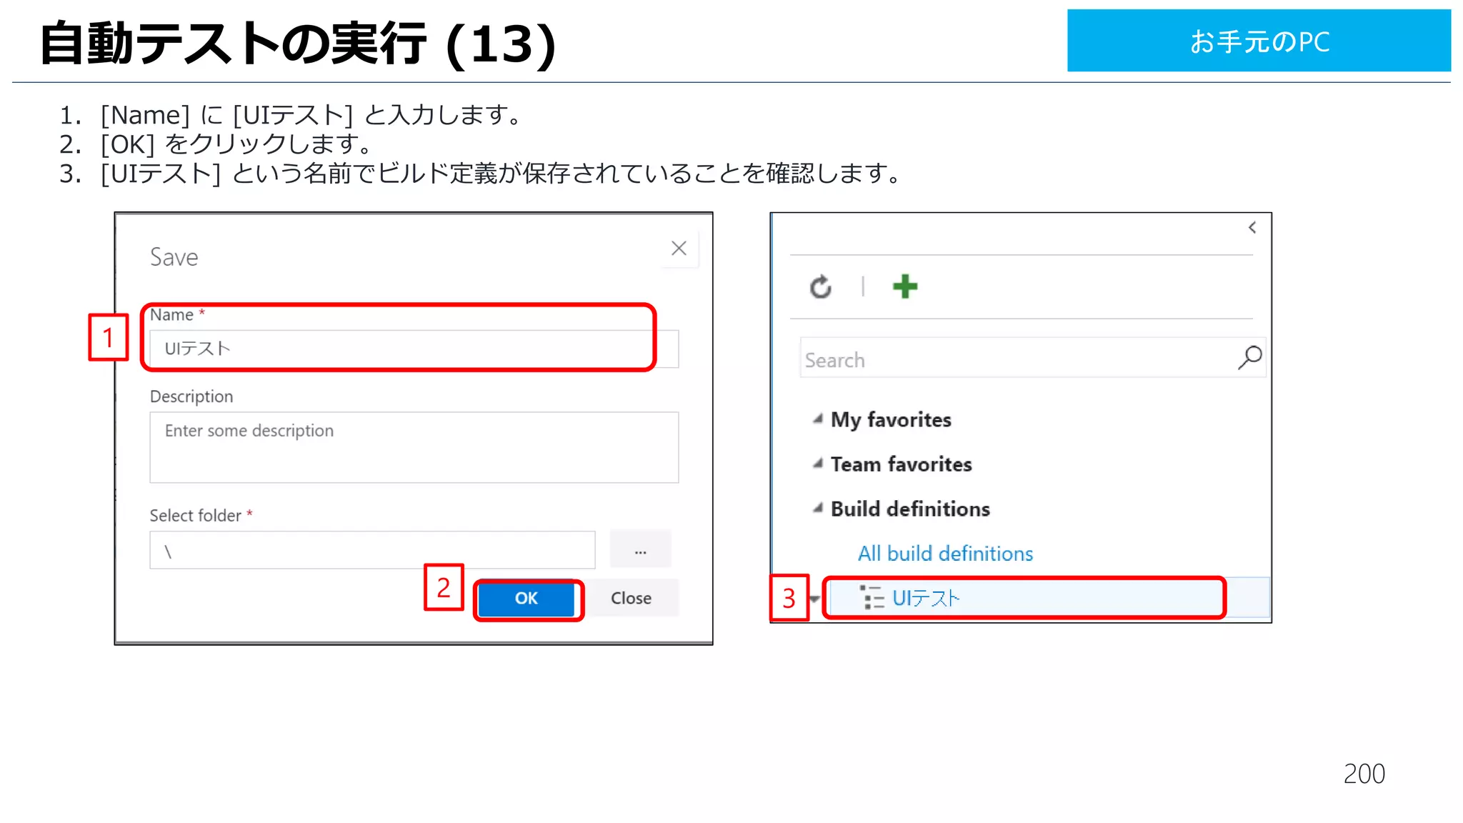This screenshot has width=1463, height=823.
Task: Click the green plus new definition icon
Action: pos(905,286)
